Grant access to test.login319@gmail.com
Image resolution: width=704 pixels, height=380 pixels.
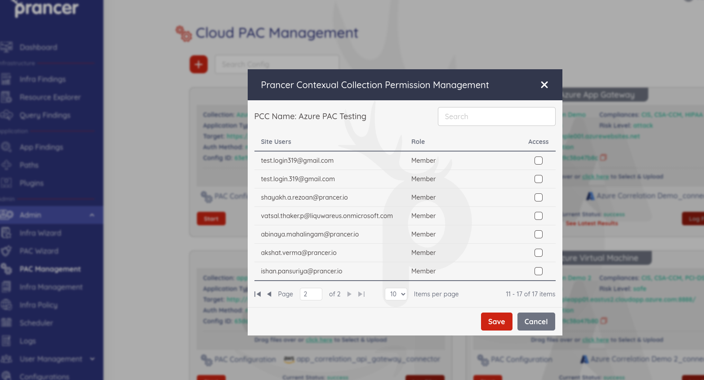539,161
